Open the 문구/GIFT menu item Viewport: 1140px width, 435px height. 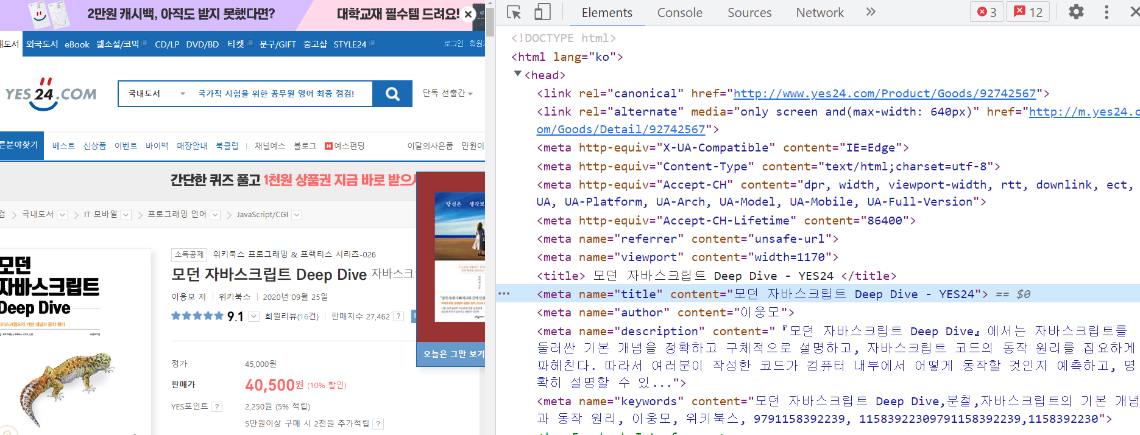(x=277, y=44)
